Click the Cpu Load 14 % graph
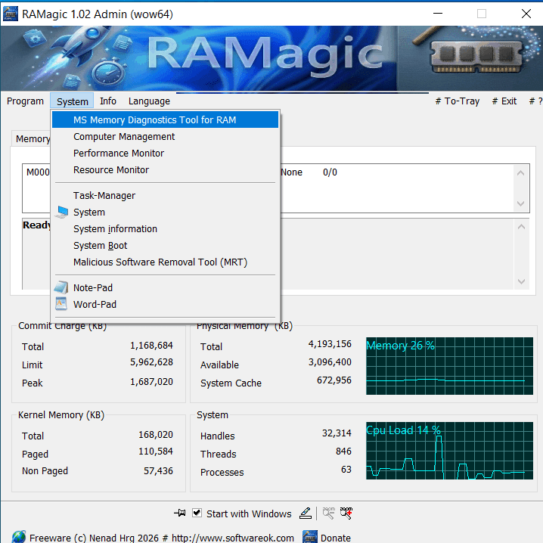Viewport: 543px width, 543px height. (x=449, y=451)
